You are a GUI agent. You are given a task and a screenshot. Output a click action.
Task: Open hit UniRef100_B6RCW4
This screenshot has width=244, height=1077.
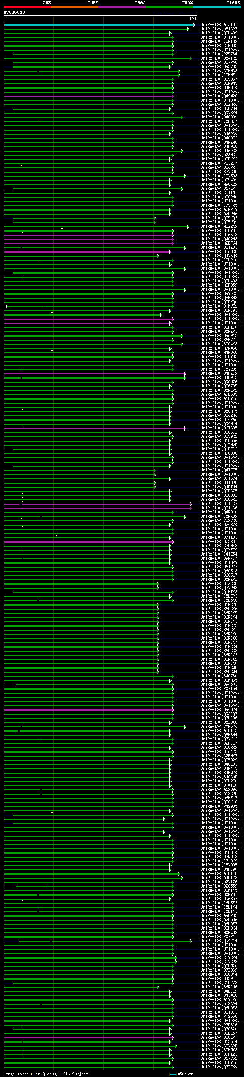(x=219, y=672)
